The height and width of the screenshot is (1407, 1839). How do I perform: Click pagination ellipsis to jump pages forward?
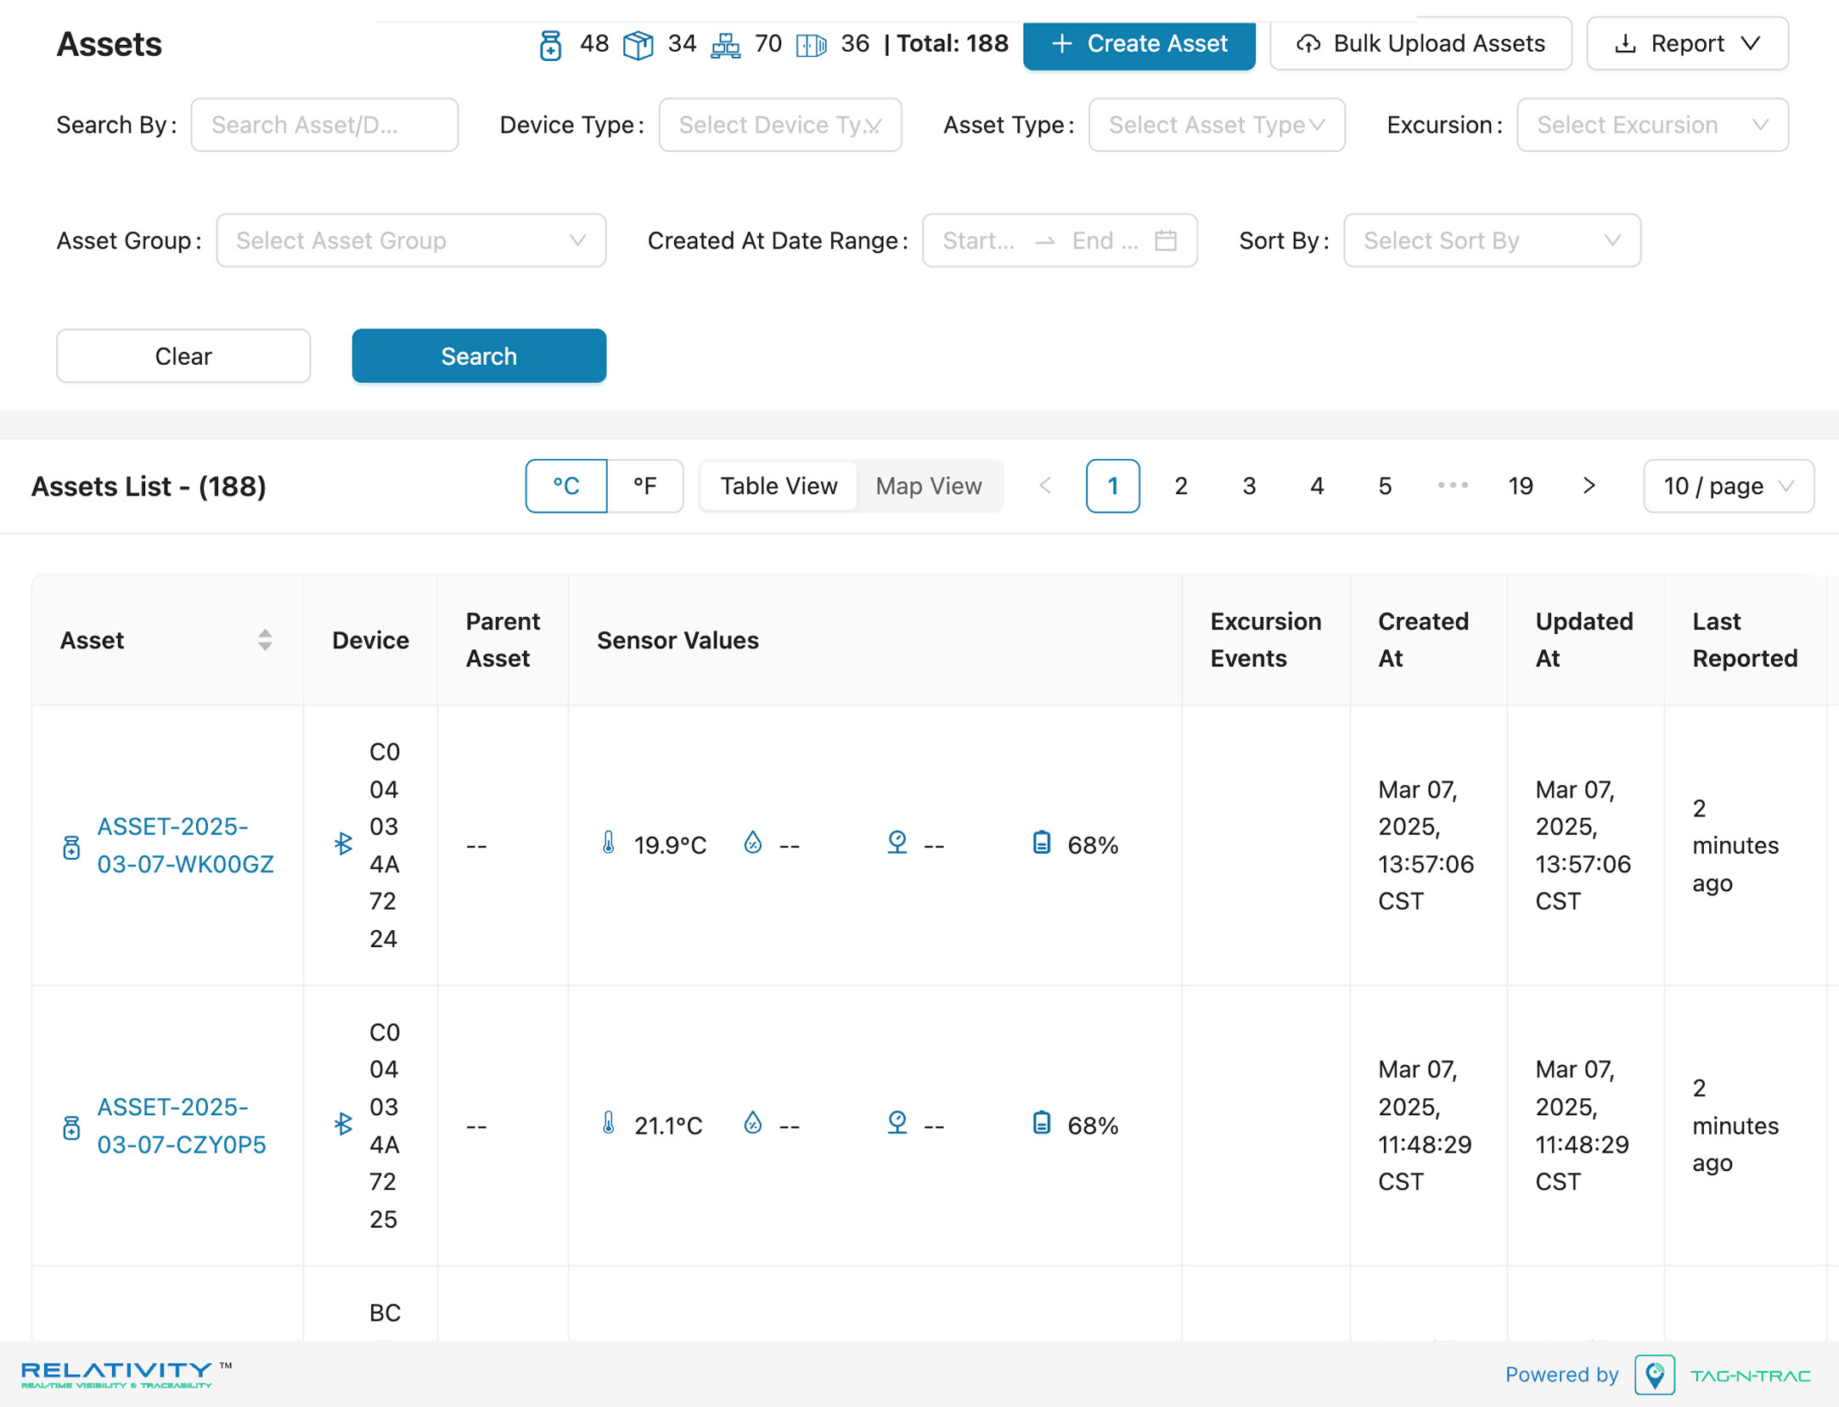pyautogui.click(x=1453, y=485)
